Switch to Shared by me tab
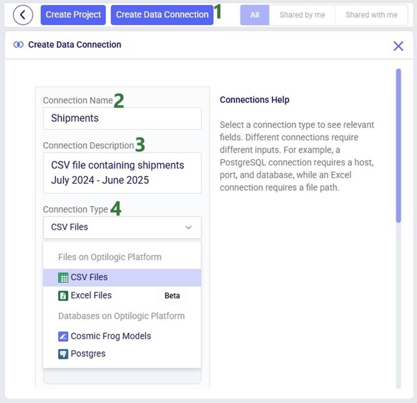The height and width of the screenshot is (403, 417). point(302,15)
